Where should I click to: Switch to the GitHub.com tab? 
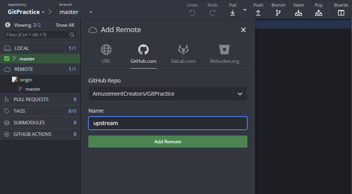pos(143,54)
